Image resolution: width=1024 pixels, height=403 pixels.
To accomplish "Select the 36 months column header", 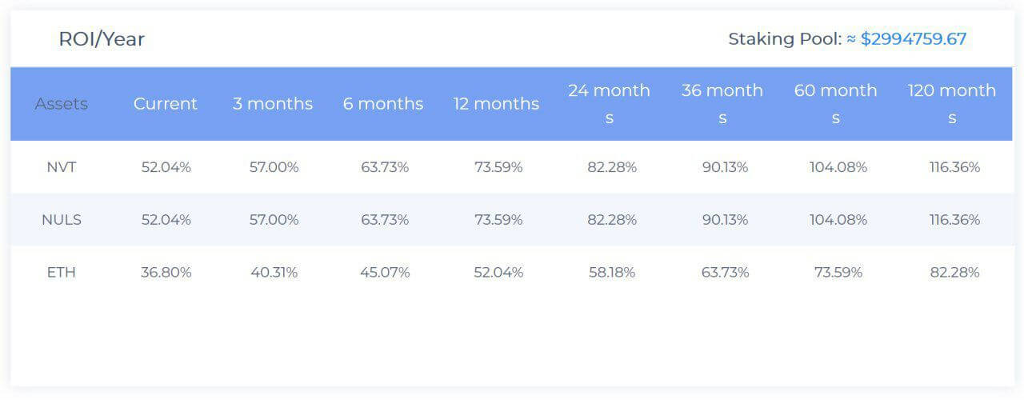I will coord(722,104).
